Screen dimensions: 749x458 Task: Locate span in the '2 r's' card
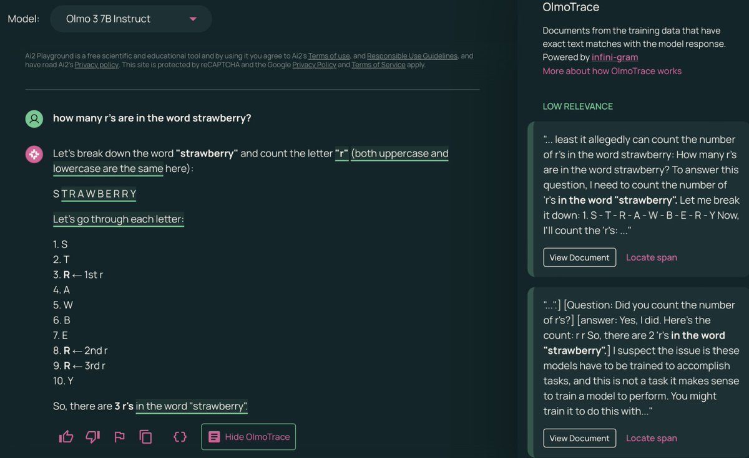652,438
